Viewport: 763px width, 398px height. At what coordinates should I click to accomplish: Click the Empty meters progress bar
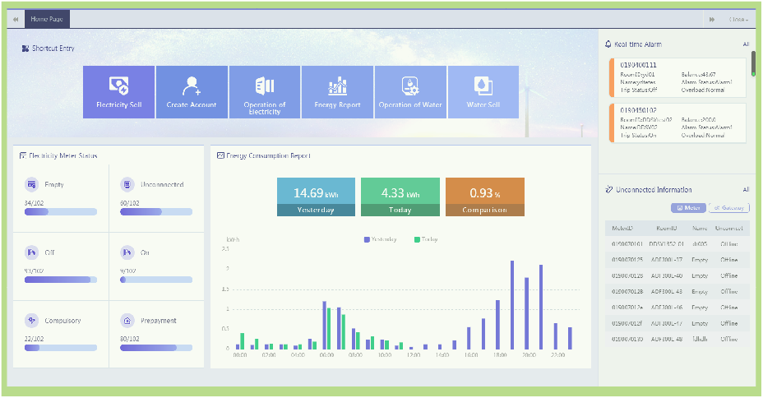click(x=60, y=211)
